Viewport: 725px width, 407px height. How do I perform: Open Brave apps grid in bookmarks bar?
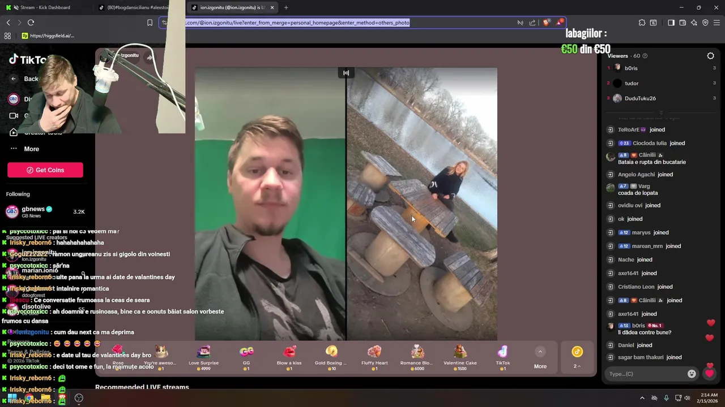point(7,36)
